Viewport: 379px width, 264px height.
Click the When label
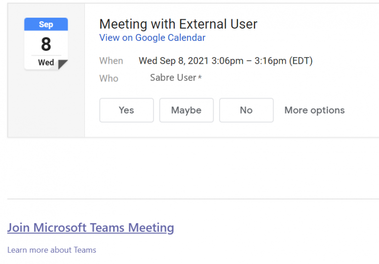[x=111, y=61]
